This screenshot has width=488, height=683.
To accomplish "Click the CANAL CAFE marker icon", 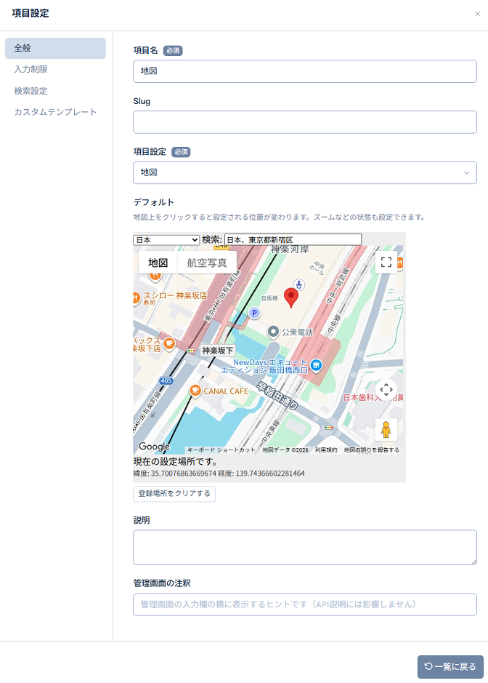I will pyautogui.click(x=195, y=391).
